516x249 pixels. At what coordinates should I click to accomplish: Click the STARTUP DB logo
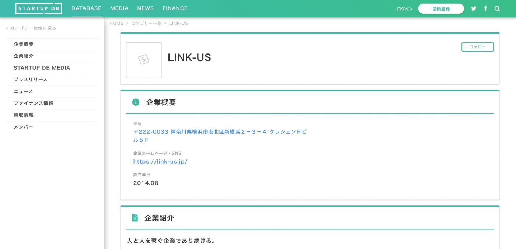pos(38,8)
